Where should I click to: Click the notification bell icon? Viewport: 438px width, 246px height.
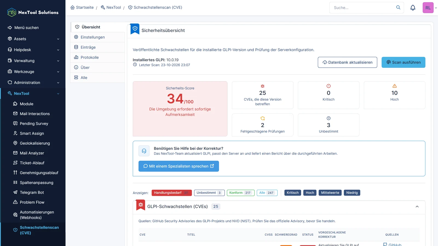pyautogui.click(x=413, y=8)
